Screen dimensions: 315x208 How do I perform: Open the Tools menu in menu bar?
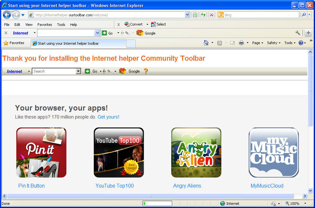click(61, 25)
